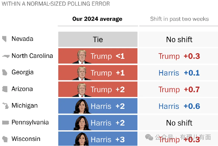Viewport: 218px width, 146px height.
Task: Click the Nevada state shape icon
Action: (x=4, y=39)
